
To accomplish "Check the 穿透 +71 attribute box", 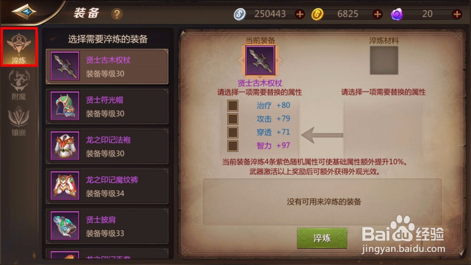I will coord(233,132).
